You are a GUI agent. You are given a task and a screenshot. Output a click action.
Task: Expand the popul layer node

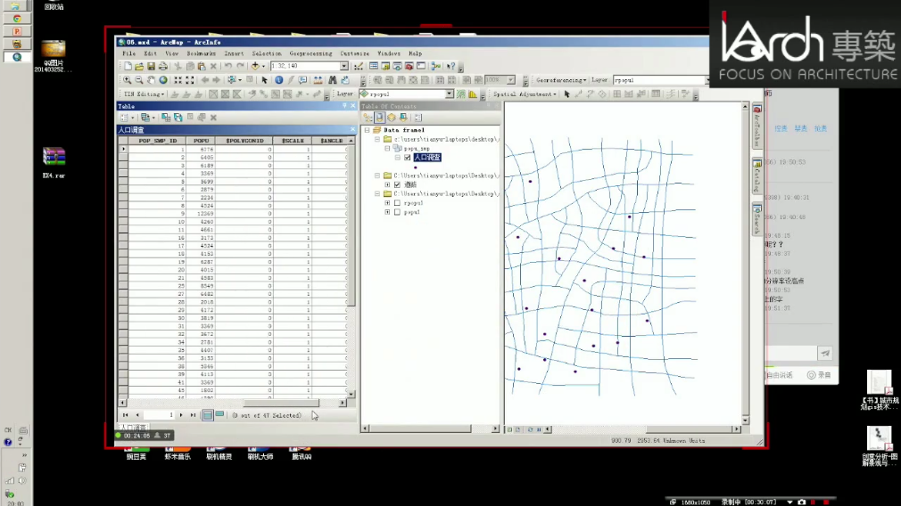pyautogui.click(x=387, y=212)
